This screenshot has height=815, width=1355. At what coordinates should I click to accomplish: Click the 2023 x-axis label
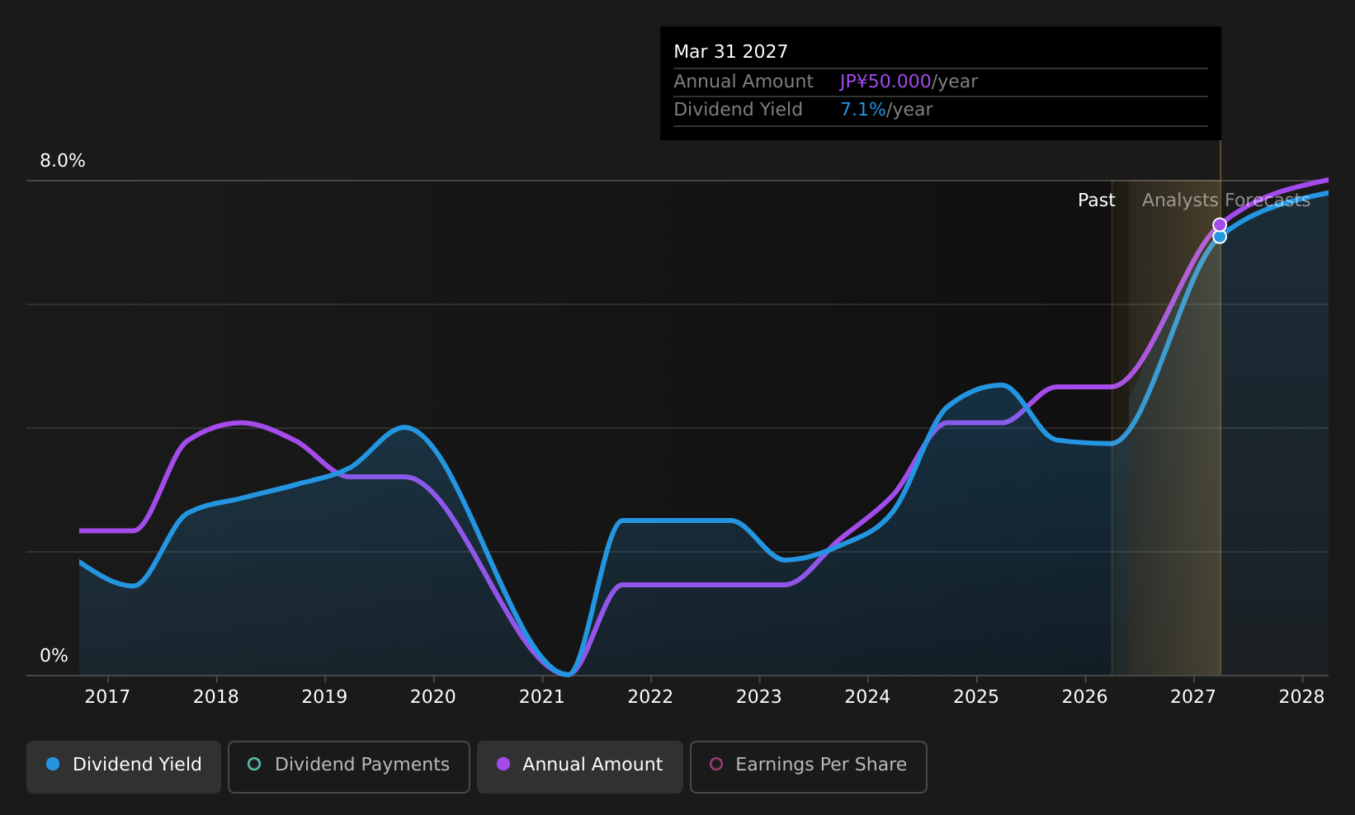[x=759, y=697]
